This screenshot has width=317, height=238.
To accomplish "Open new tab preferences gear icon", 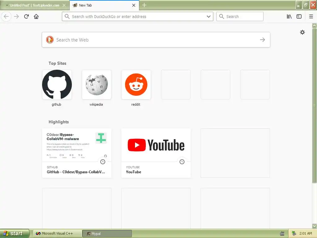I will click(302, 32).
